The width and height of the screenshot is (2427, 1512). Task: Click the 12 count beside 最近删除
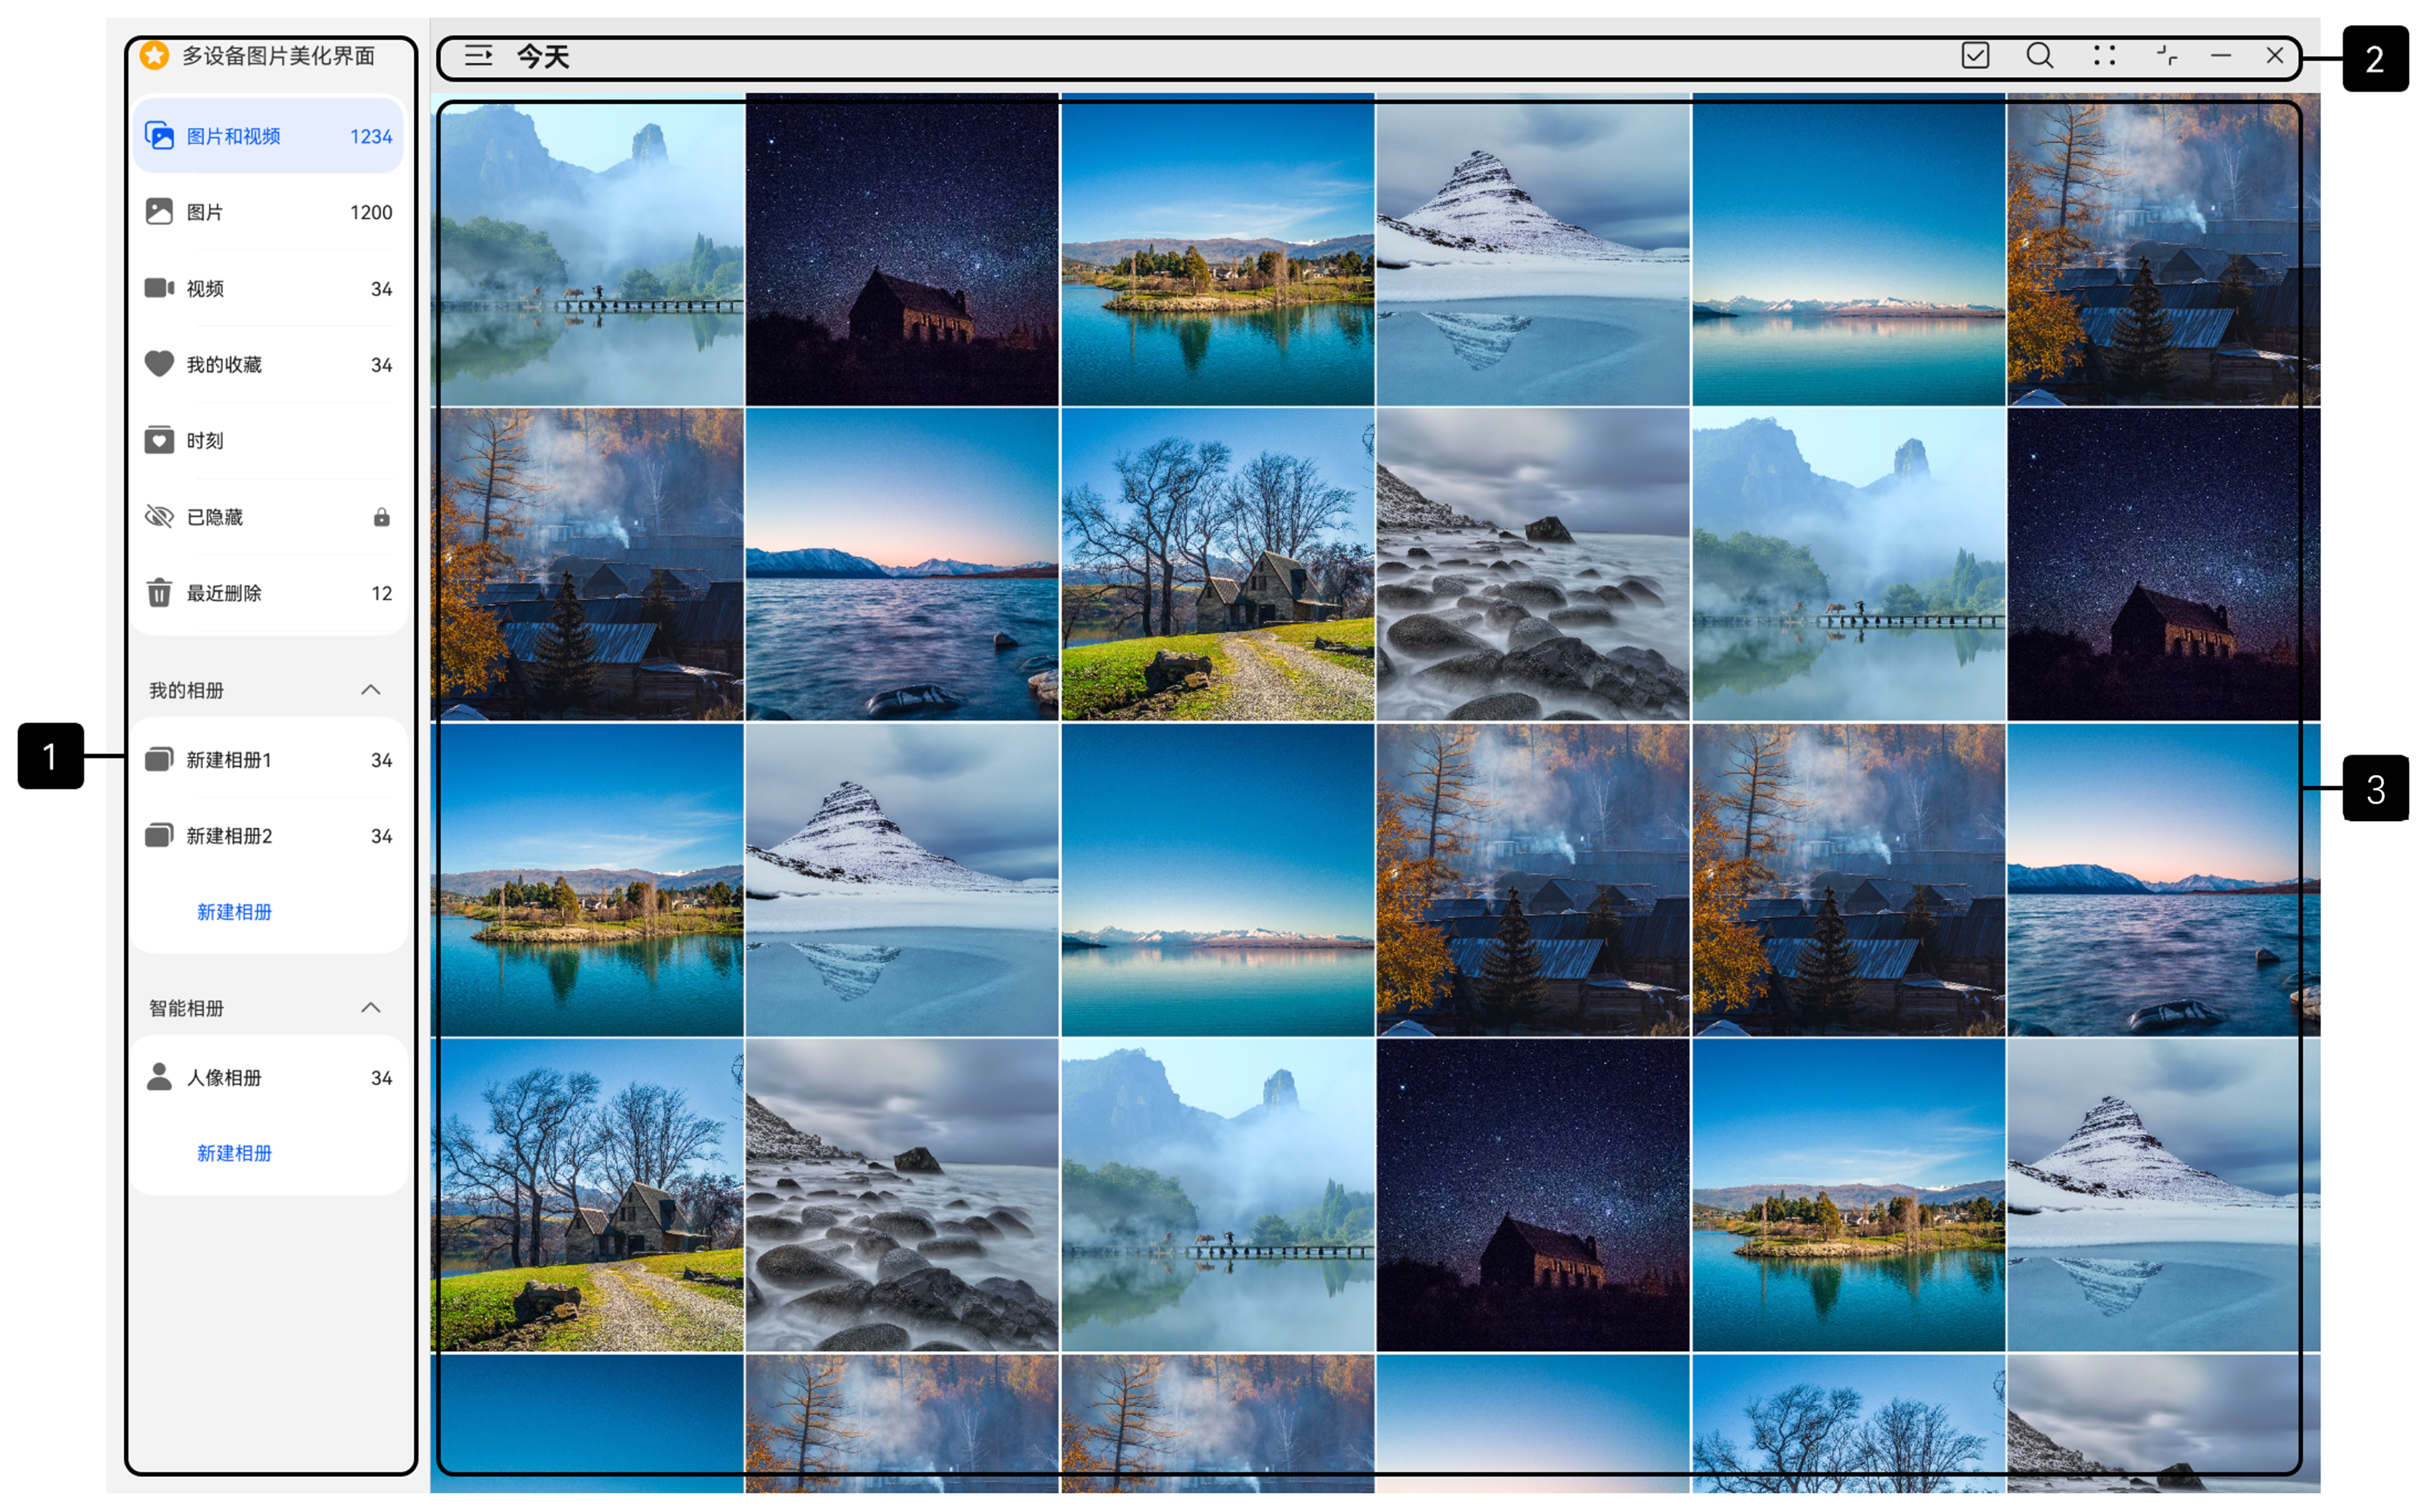[381, 593]
